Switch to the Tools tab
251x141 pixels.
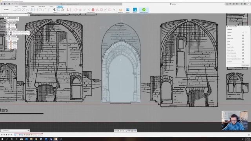(x=51, y=7)
